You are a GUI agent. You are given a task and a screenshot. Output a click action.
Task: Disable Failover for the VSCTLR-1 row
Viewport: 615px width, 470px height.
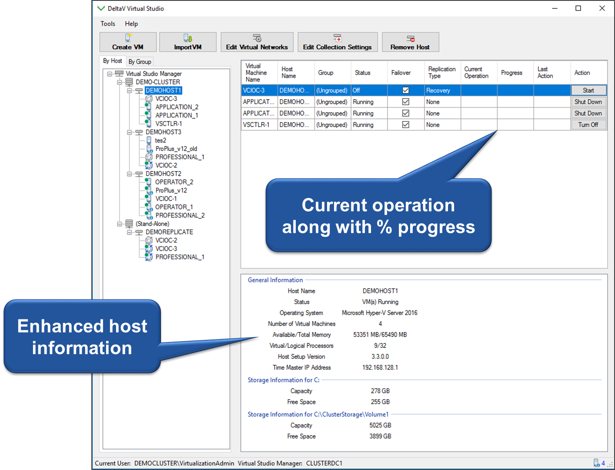pos(405,124)
